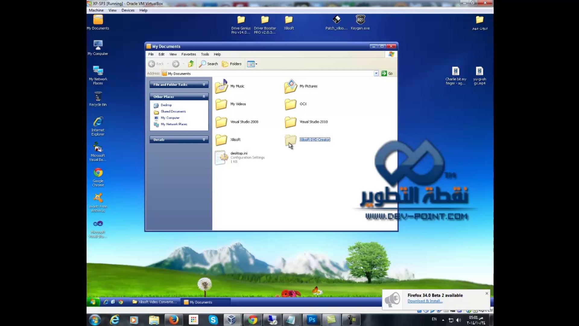Open Search in the Explorer toolbar
This screenshot has width=579, height=326.
click(208, 64)
